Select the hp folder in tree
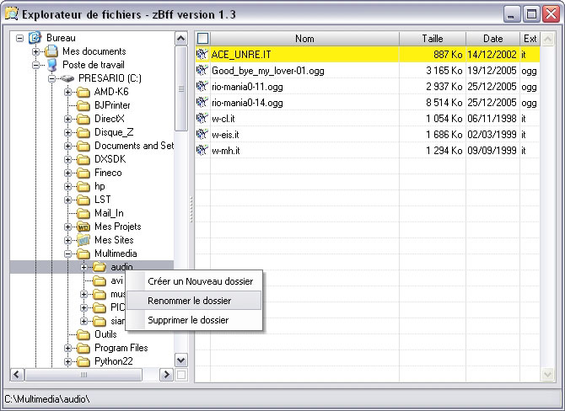 click(100, 186)
